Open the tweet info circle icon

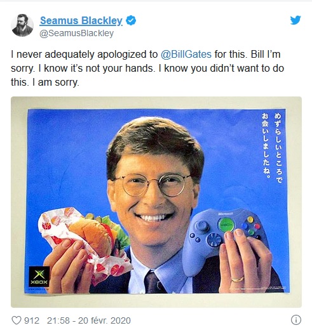tap(296, 320)
